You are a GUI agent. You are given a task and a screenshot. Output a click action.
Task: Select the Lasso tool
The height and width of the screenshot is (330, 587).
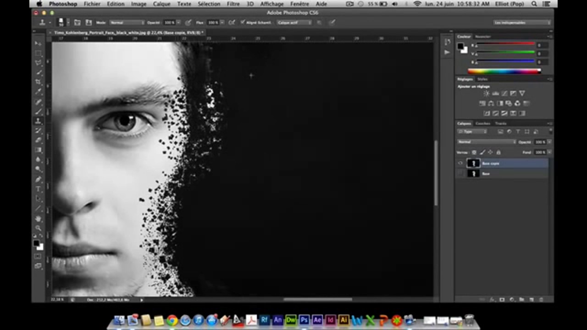[x=39, y=63]
